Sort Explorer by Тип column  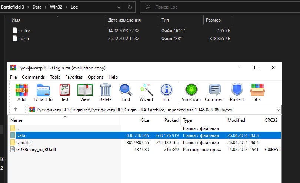pyautogui.click(x=165, y=20)
